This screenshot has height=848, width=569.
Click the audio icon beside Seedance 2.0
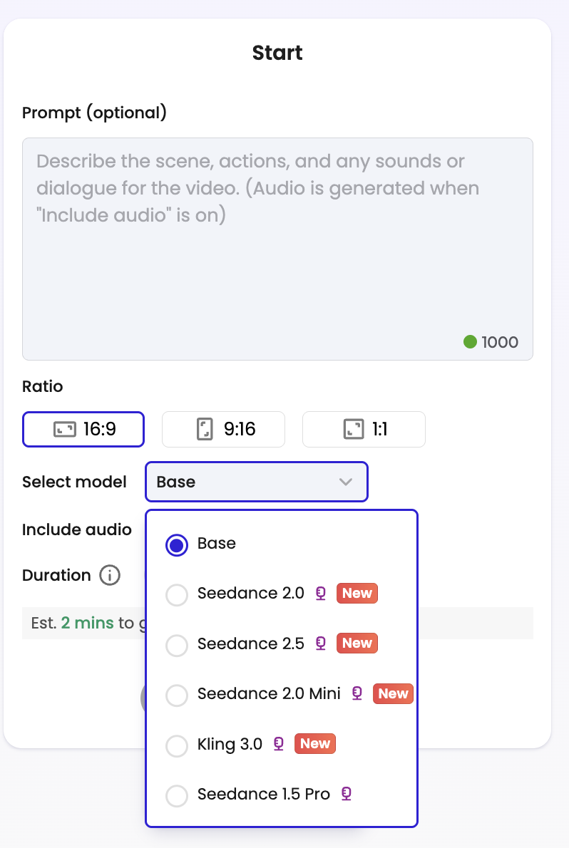coord(320,594)
